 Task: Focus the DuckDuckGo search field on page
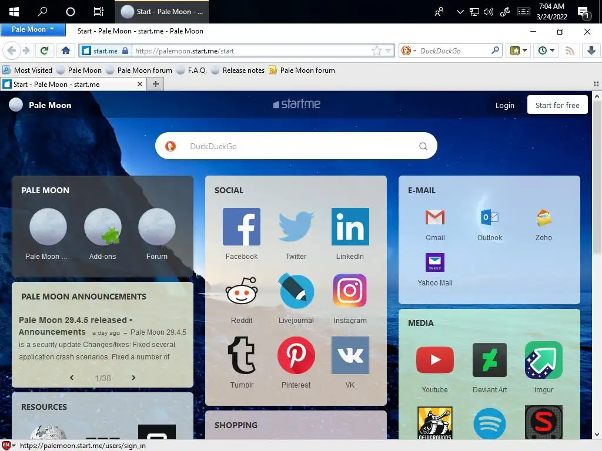tap(296, 146)
